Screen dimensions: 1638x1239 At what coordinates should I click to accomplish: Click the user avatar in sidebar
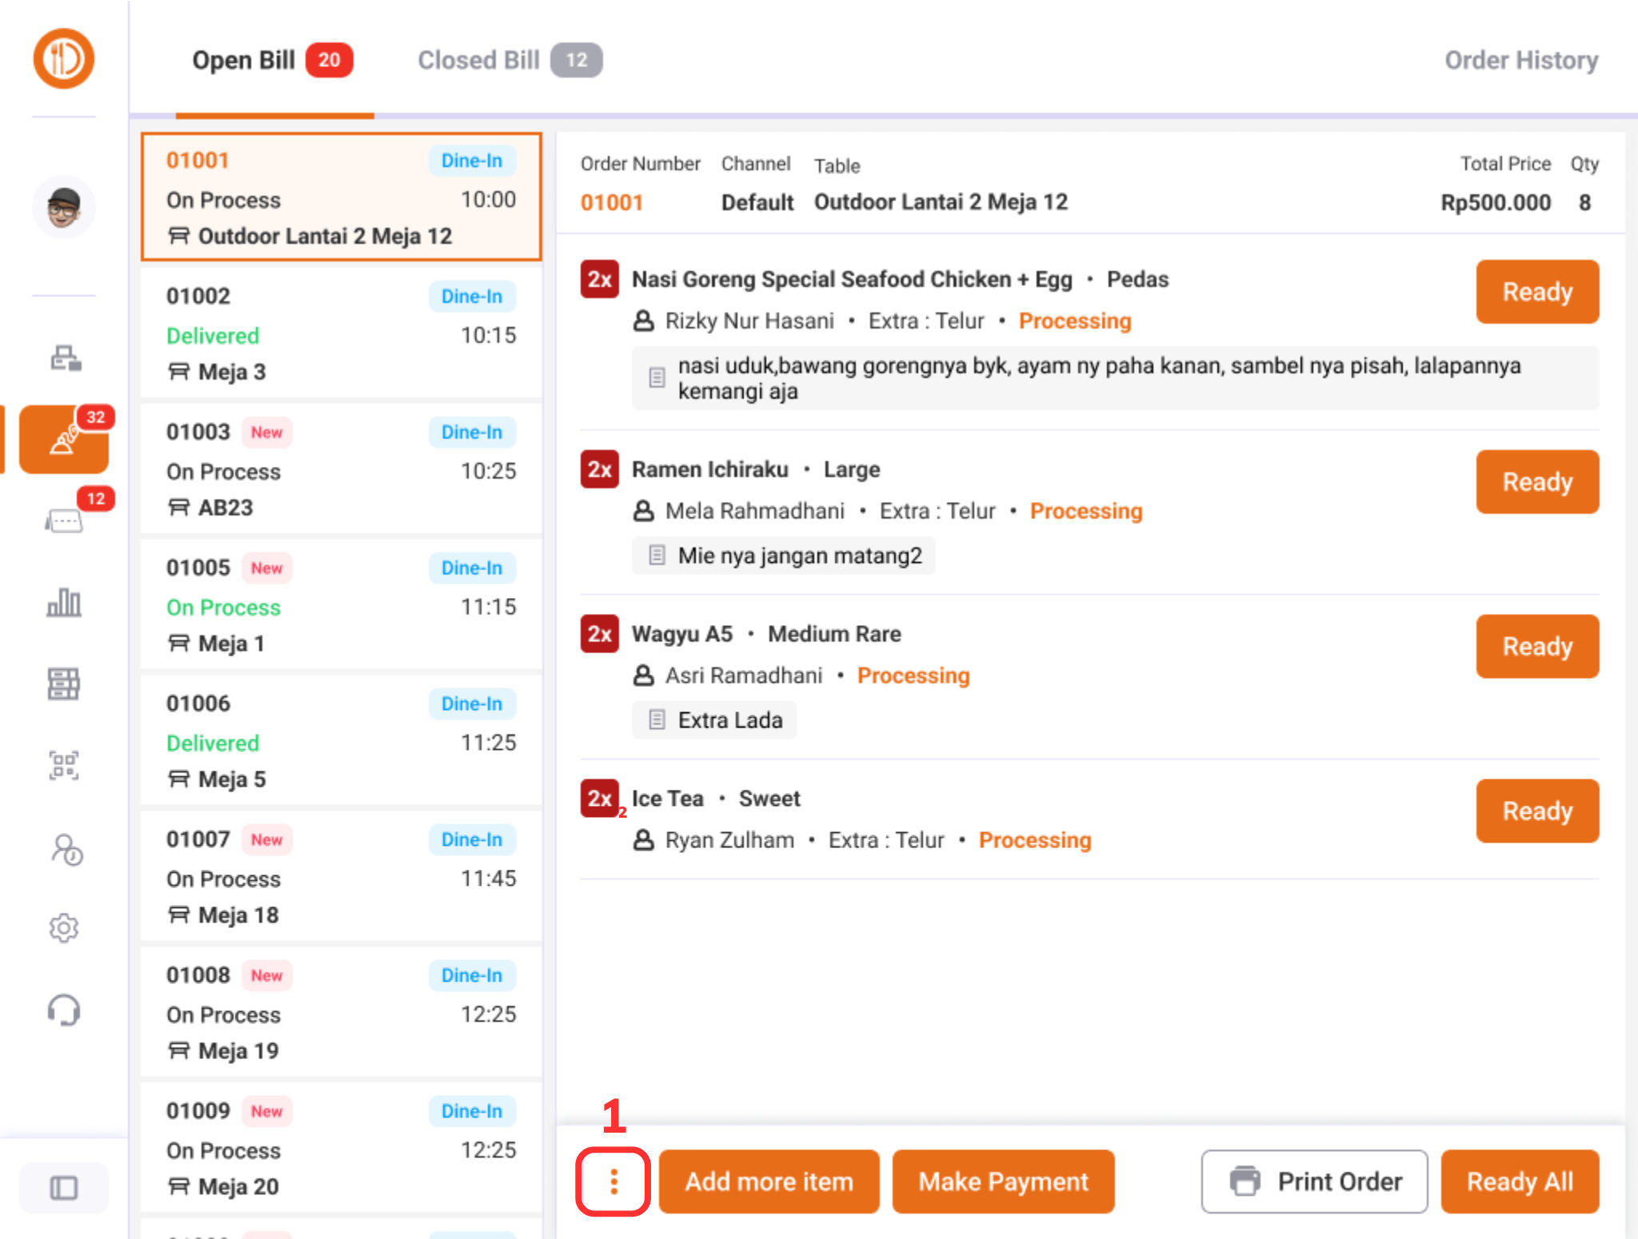click(x=64, y=207)
